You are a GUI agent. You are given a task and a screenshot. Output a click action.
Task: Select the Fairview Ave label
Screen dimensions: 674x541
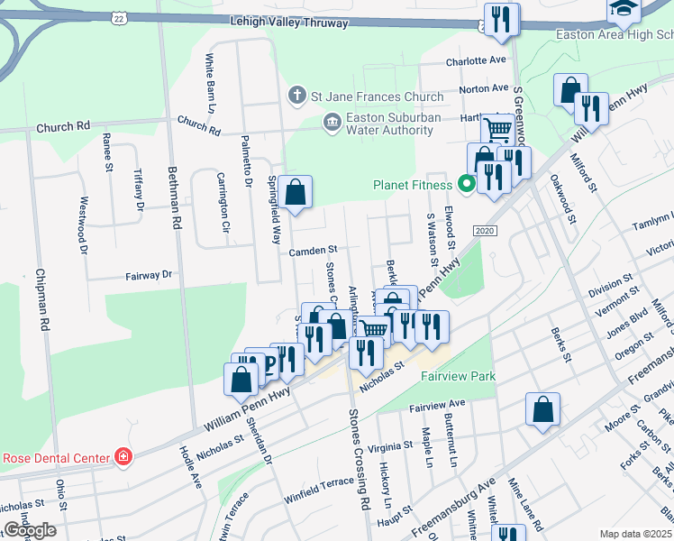tap(437, 406)
